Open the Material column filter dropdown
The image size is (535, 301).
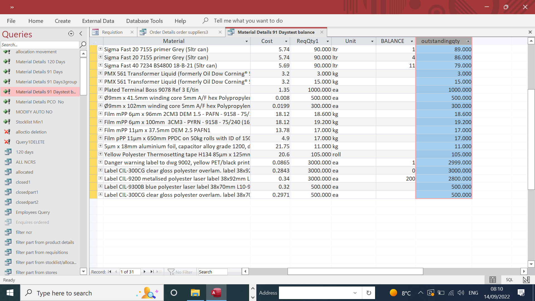247,41
